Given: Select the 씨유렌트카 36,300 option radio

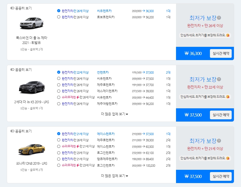Looking at the screenshot, I should 58,11.
